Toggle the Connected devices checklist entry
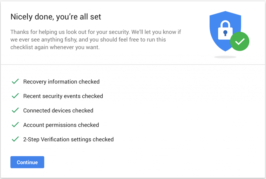This screenshot has width=266, height=179. point(58,110)
